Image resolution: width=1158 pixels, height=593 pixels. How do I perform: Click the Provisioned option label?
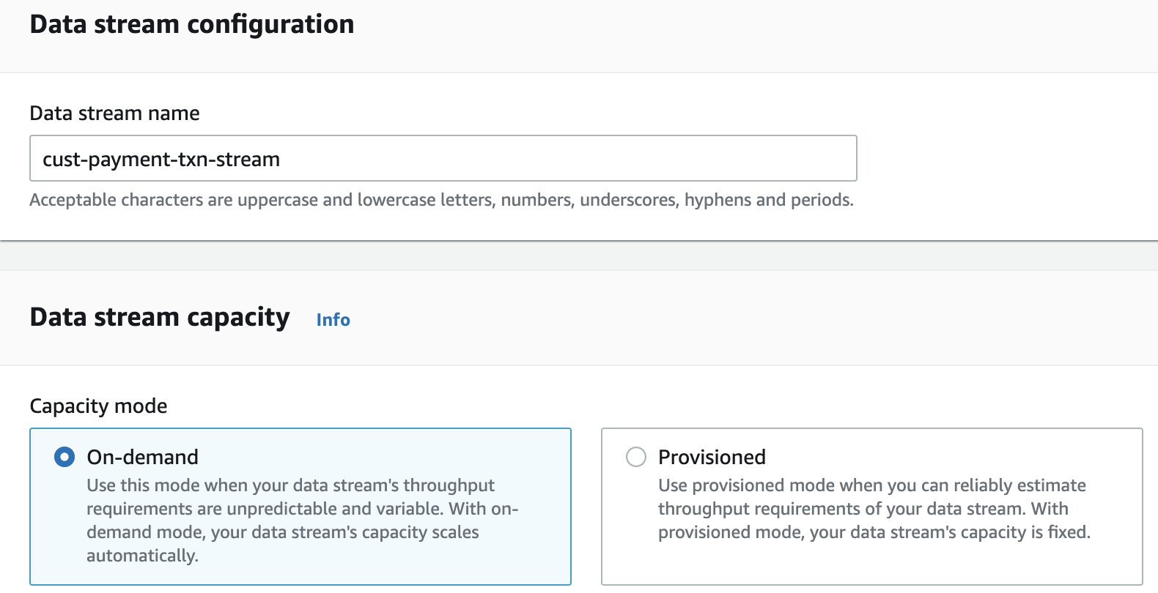point(712,458)
